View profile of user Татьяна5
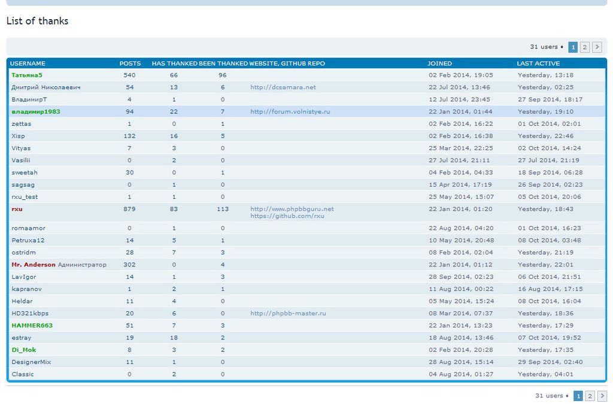This screenshot has height=404, width=613. pos(27,75)
